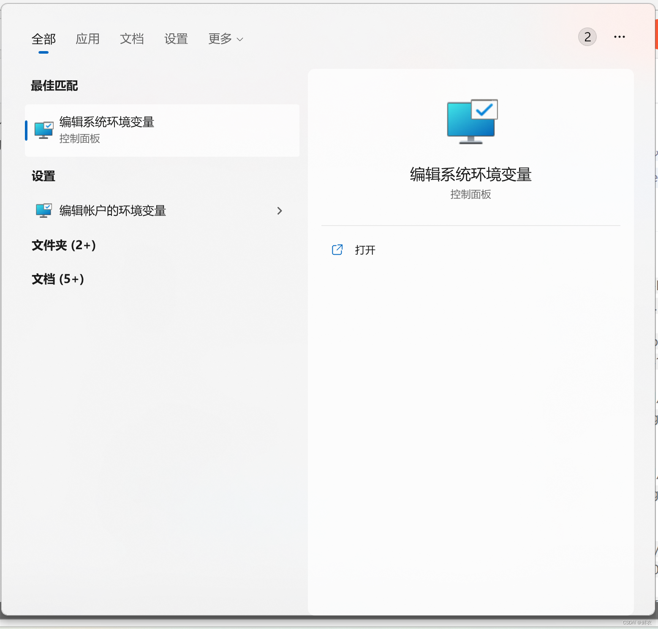The image size is (658, 629).
Task: Open the ellipsis options menu
Action: coord(619,37)
